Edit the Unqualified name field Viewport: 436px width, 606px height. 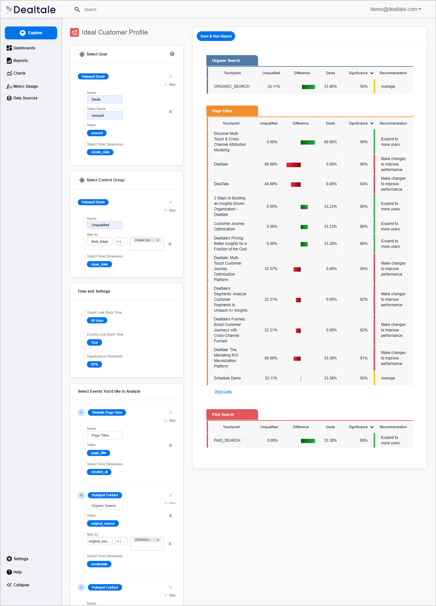coord(105,225)
